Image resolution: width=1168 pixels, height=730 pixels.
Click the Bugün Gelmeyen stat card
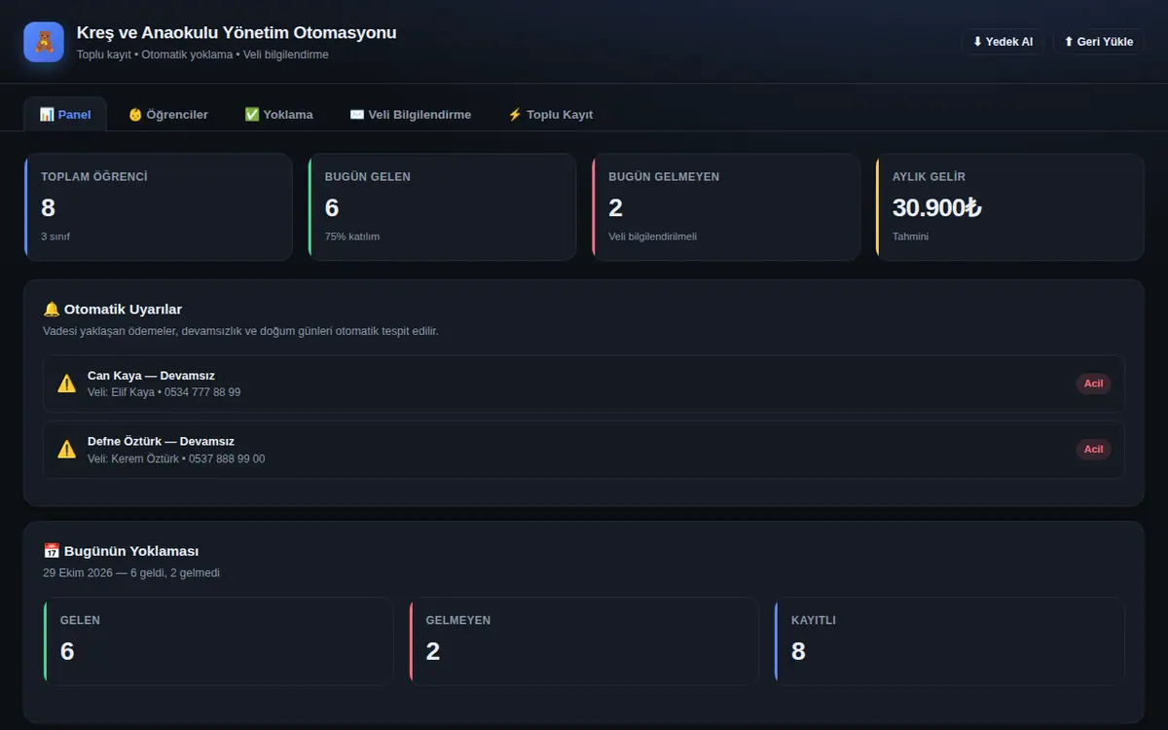(x=726, y=207)
